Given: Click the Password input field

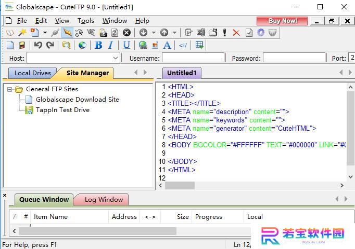Looking at the screenshot, I should tap(294, 58).
